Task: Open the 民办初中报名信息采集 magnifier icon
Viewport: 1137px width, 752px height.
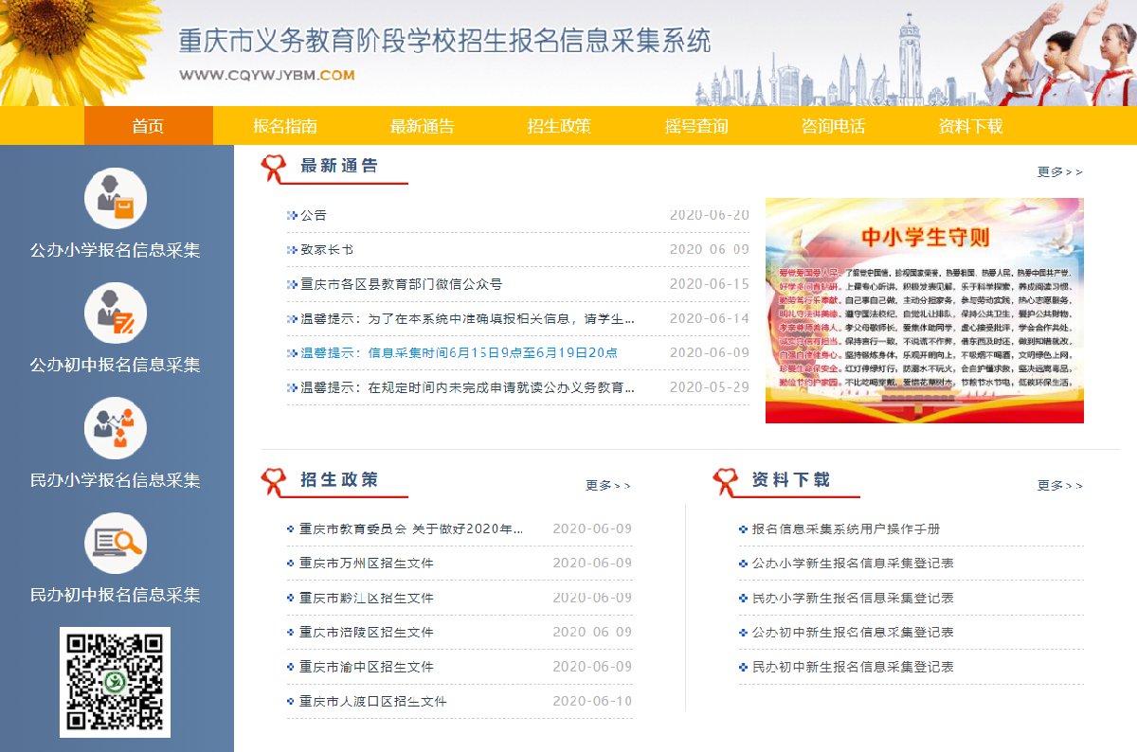Action: [116, 543]
